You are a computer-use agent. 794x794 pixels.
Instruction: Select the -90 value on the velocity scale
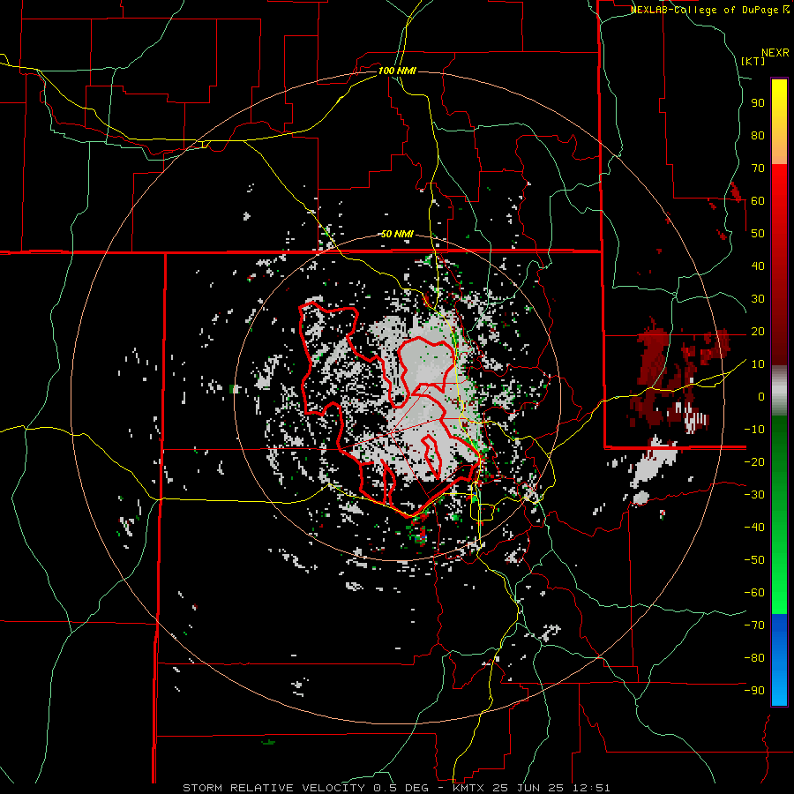point(754,691)
